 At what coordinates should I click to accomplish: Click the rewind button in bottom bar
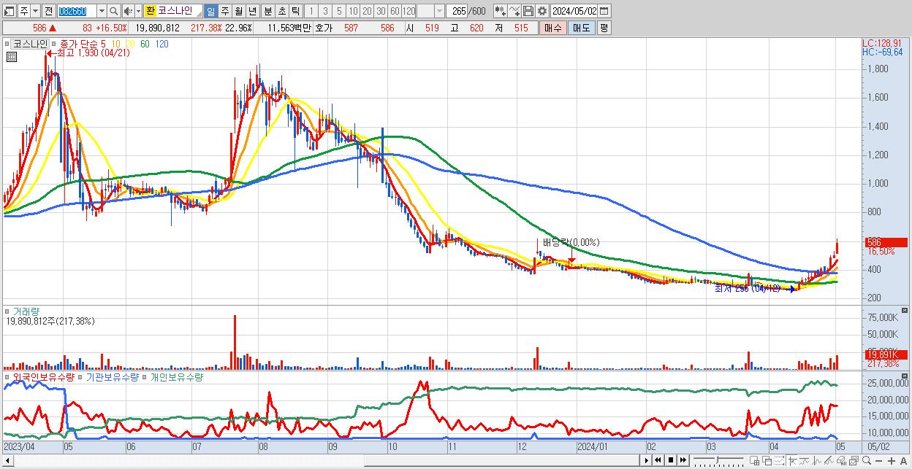point(658,460)
